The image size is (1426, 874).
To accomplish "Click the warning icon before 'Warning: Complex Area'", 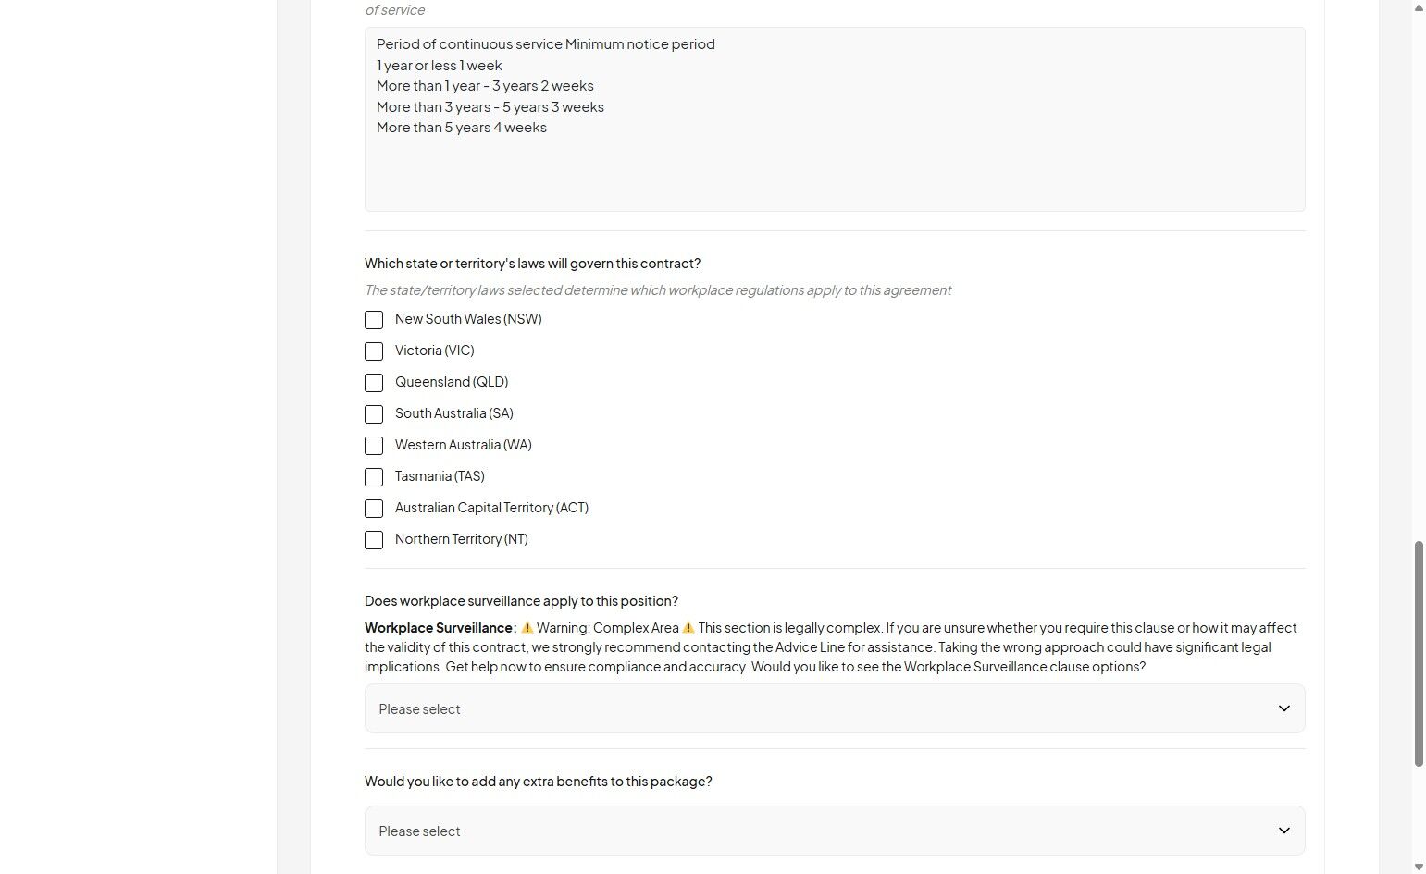I will (527, 628).
